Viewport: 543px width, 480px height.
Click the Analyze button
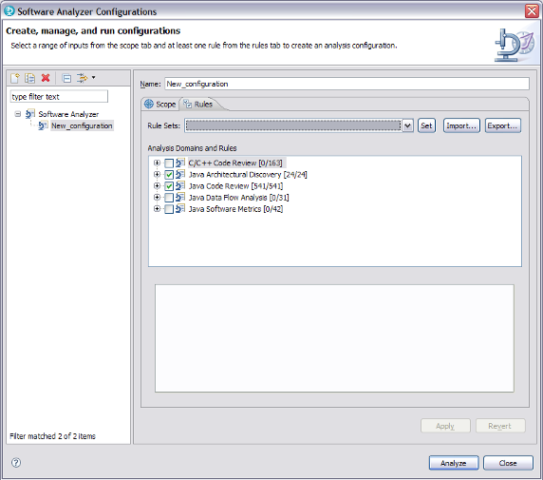454,463
